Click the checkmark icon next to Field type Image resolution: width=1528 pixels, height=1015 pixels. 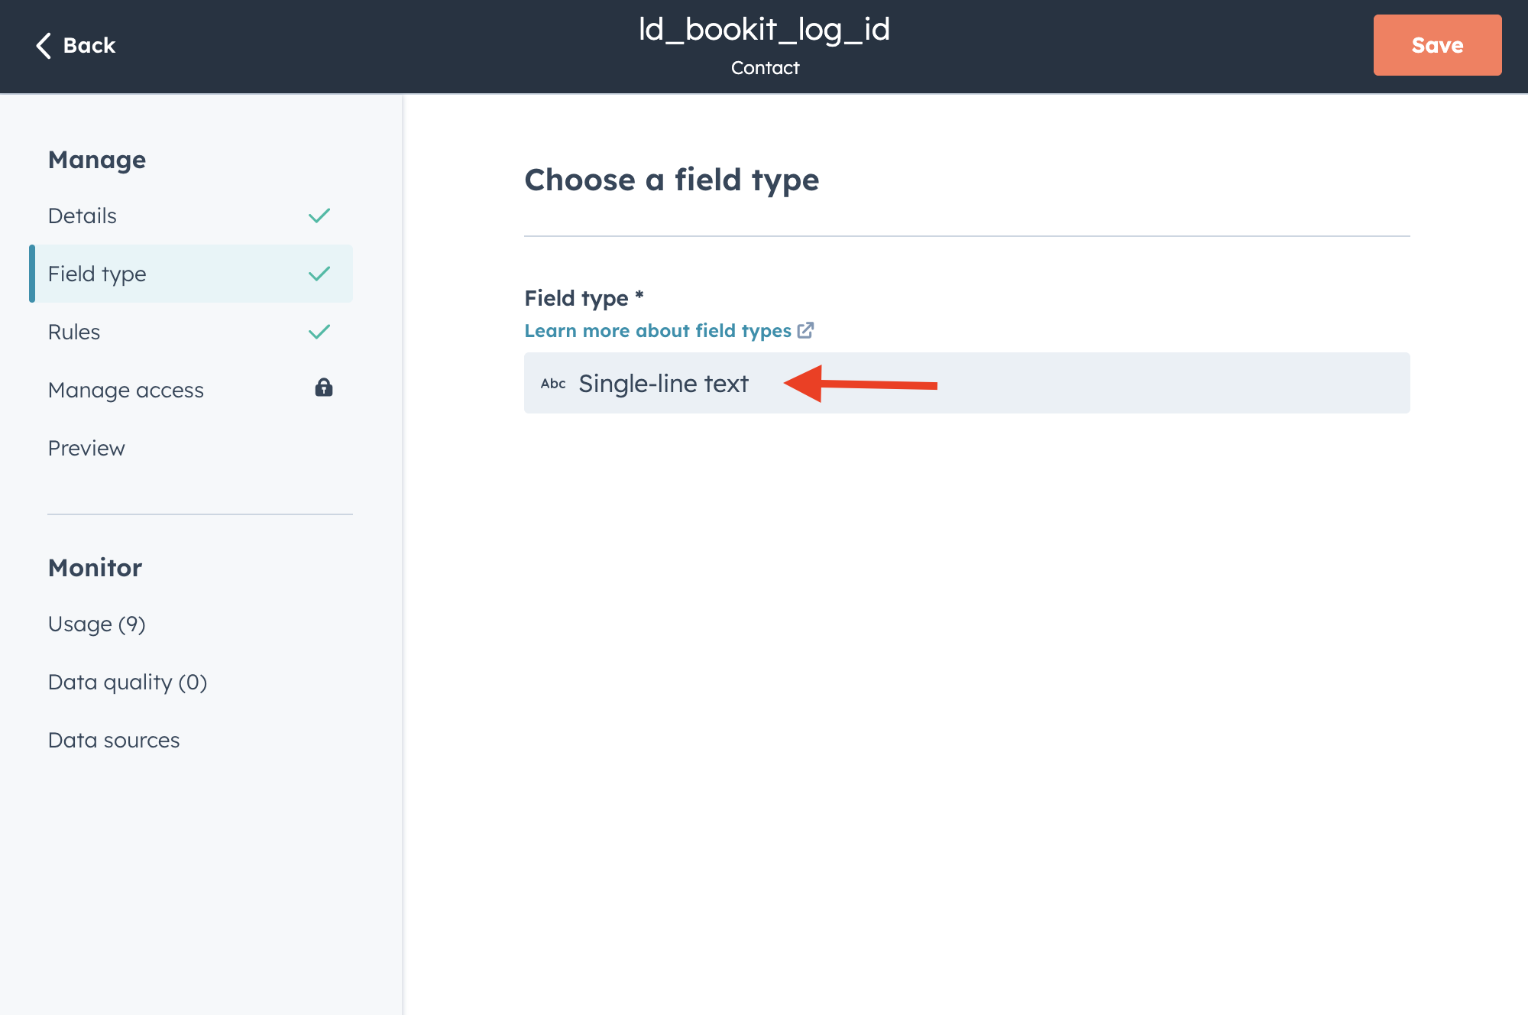pyautogui.click(x=319, y=273)
